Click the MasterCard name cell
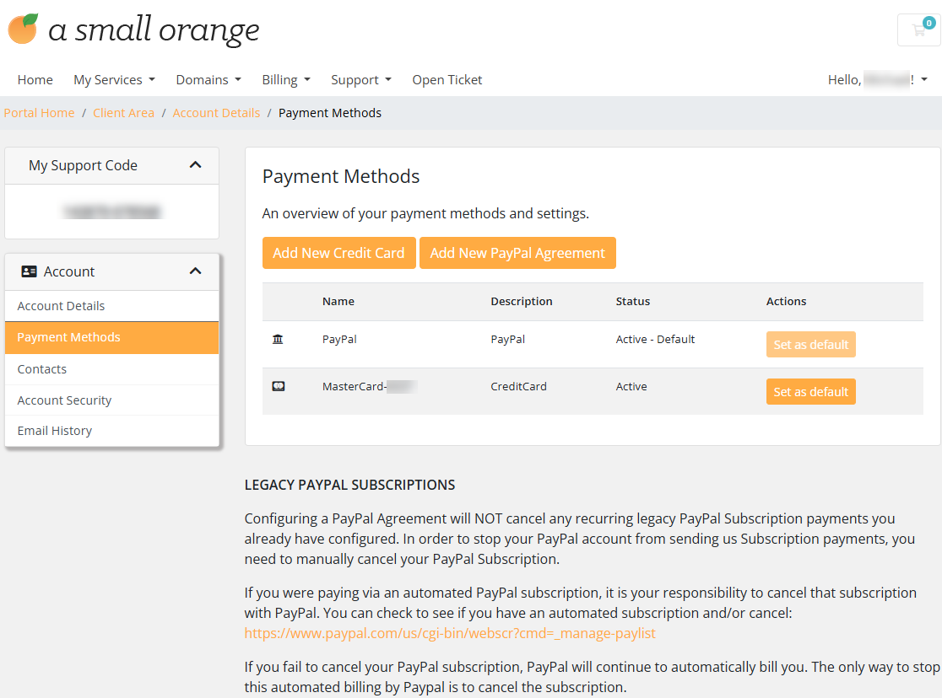942x698 pixels. click(x=369, y=386)
